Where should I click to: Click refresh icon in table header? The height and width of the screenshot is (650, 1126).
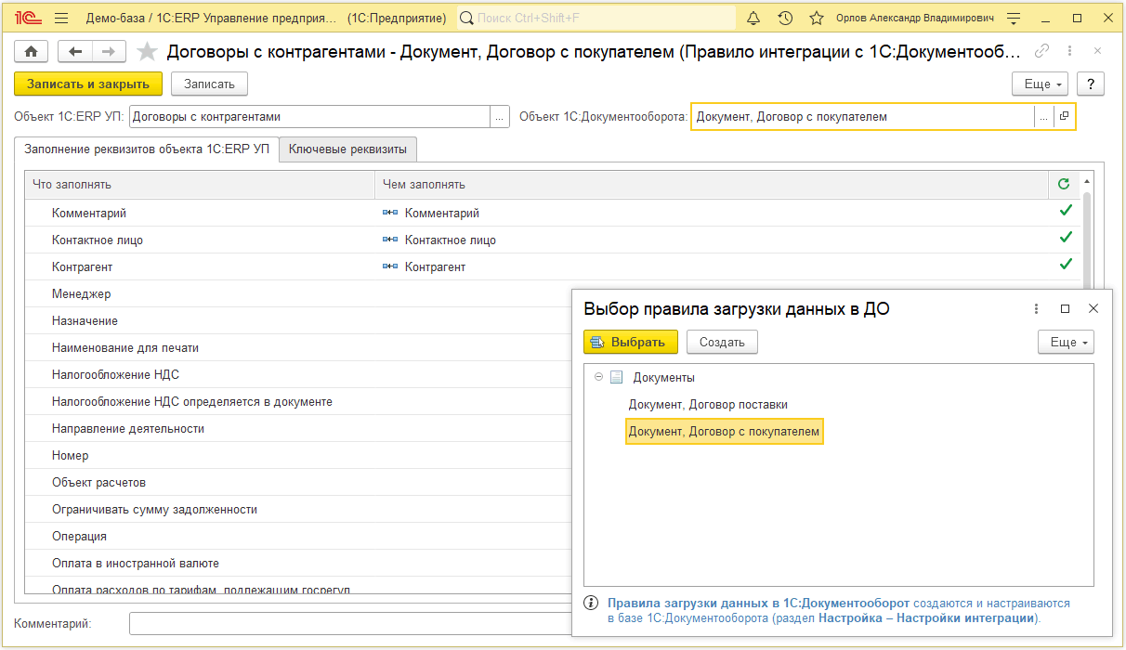pyautogui.click(x=1064, y=185)
